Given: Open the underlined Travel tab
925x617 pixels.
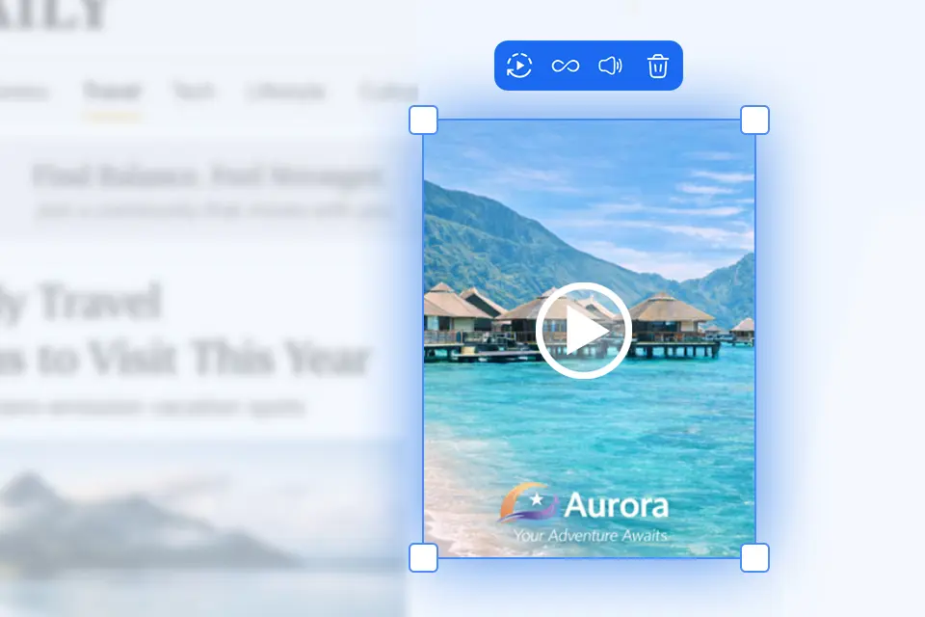Looking at the screenshot, I should point(112,91).
